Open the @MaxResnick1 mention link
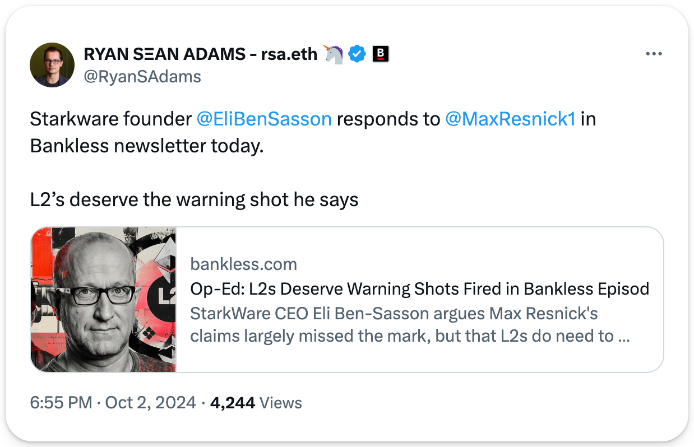Screen dimensions: 694x447 pos(510,119)
